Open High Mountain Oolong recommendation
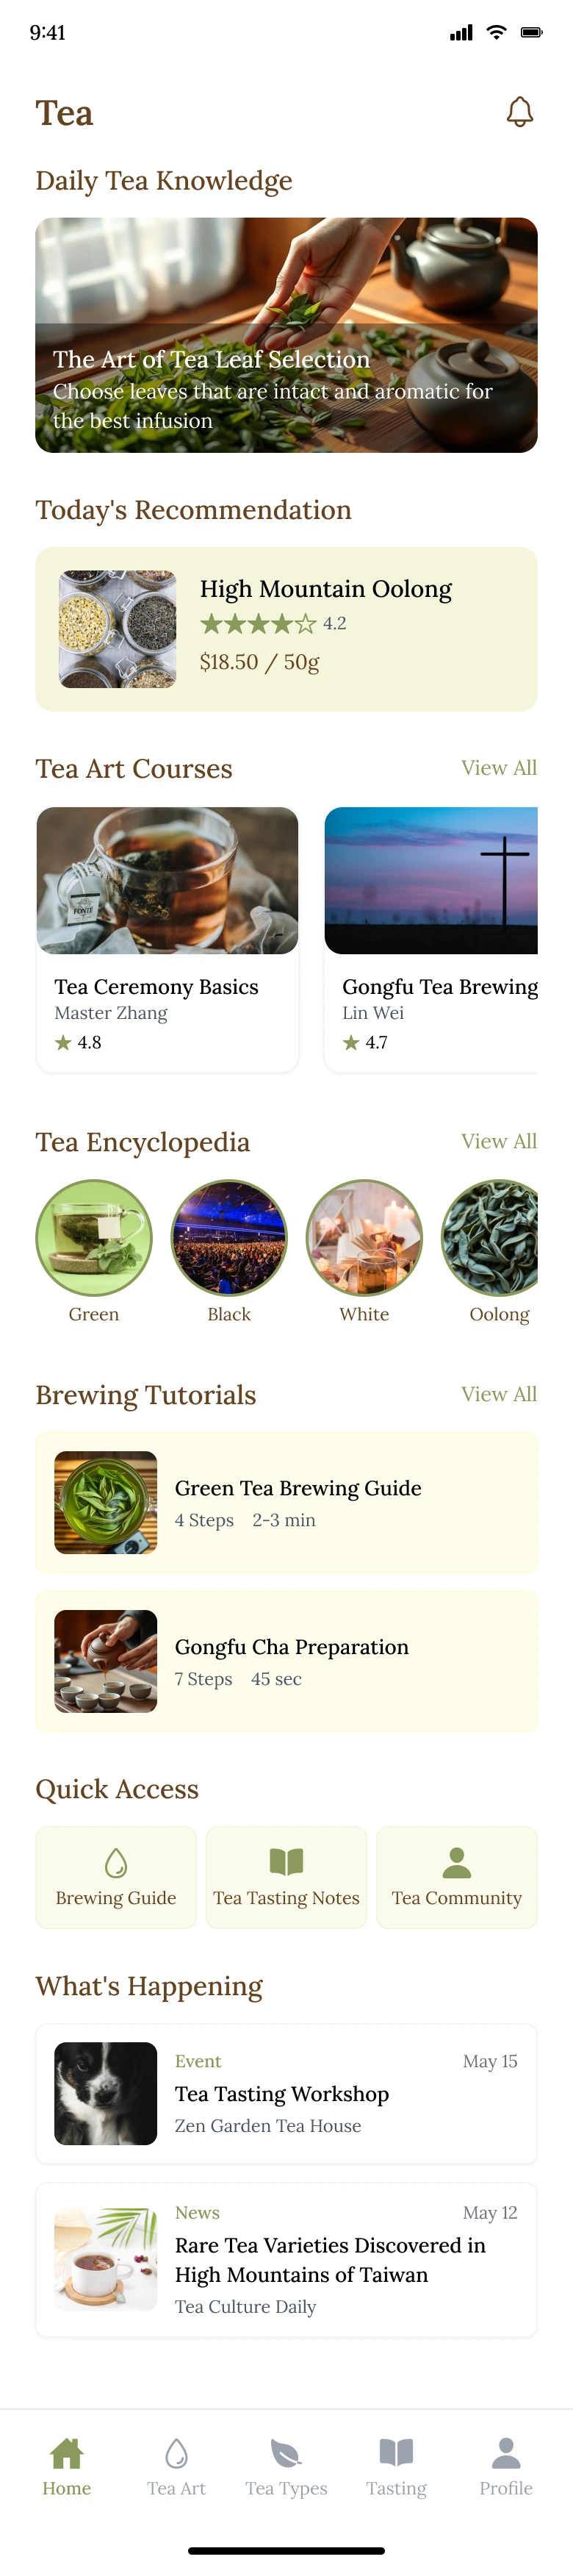This screenshot has width=573, height=2576. [286, 629]
